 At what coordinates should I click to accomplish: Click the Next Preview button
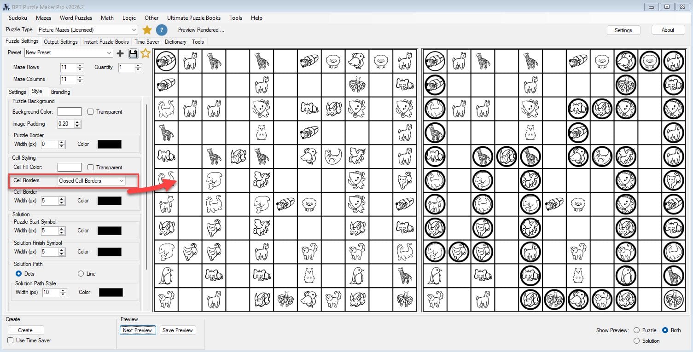pyautogui.click(x=137, y=330)
